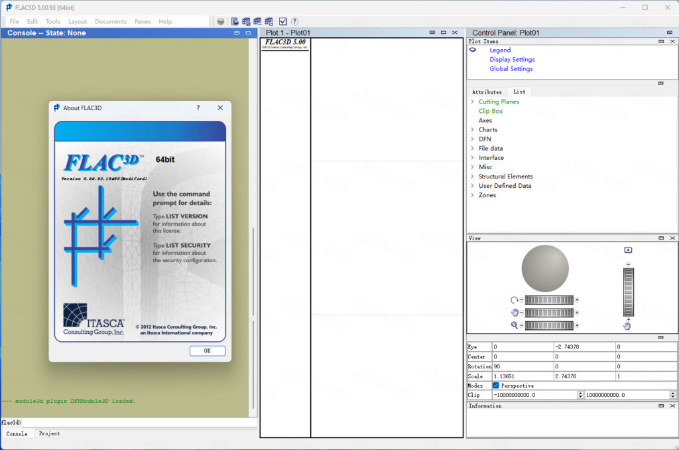Click the grid-with-lock toolbar icon, second in group
This screenshot has height=450, width=679.
click(x=246, y=21)
